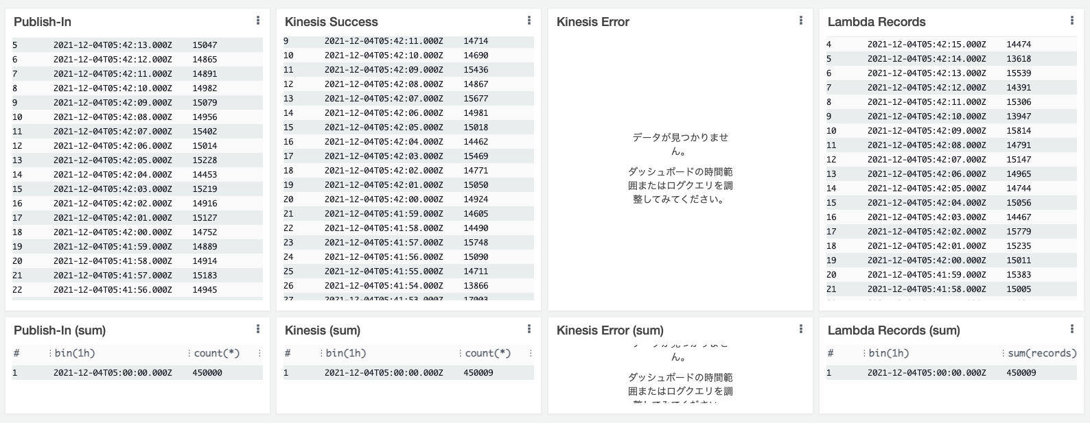Open the Kinesis Success widget actions menu
The width and height of the screenshot is (1090, 423).
click(x=529, y=21)
